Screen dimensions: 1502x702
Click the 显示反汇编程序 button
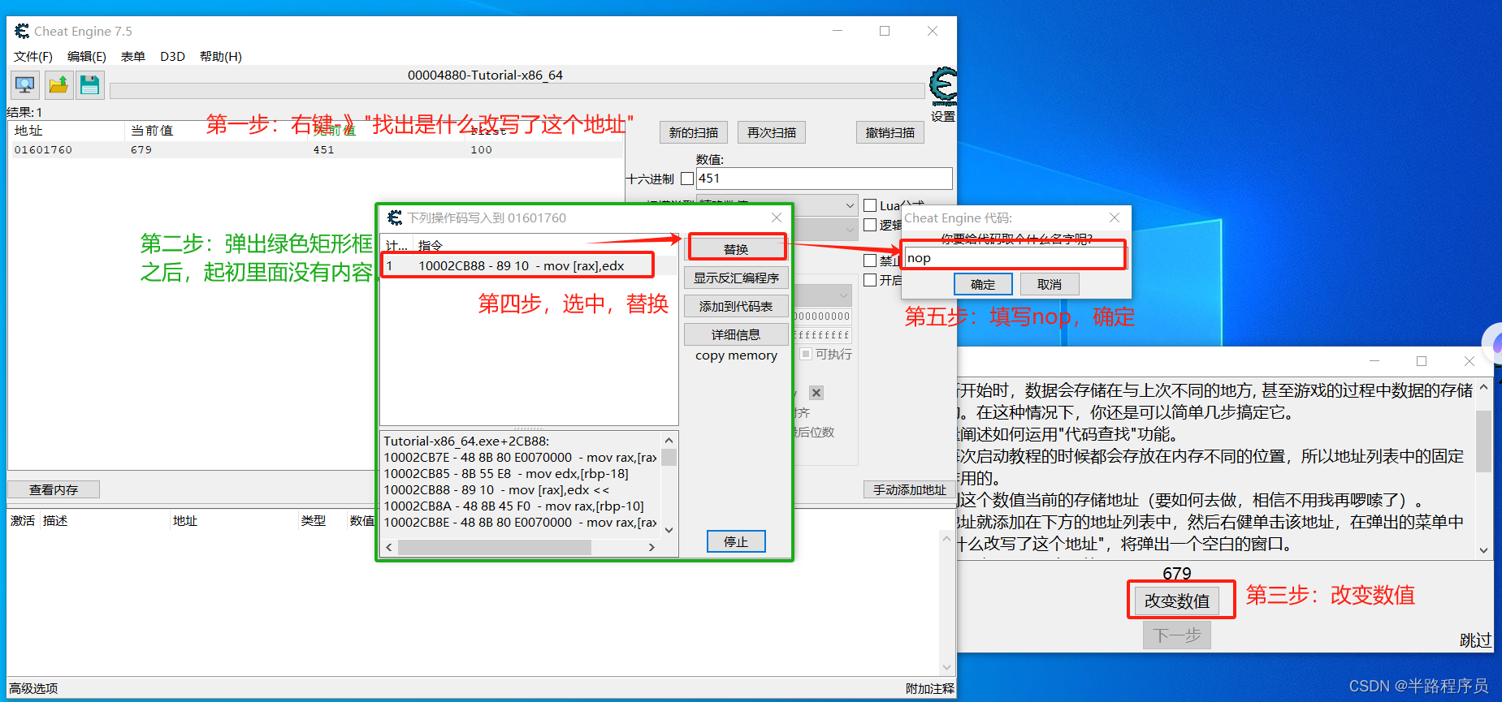[737, 278]
